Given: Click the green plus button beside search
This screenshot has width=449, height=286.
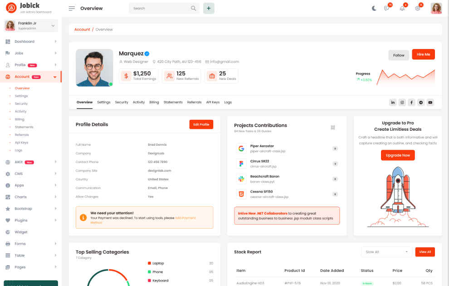Looking at the screenshot, I should (x=209, y=8).
